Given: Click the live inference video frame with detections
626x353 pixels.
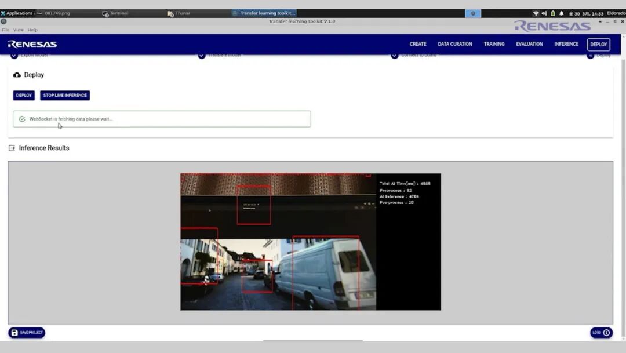Looking at the screenshot, I should point(310,242).
